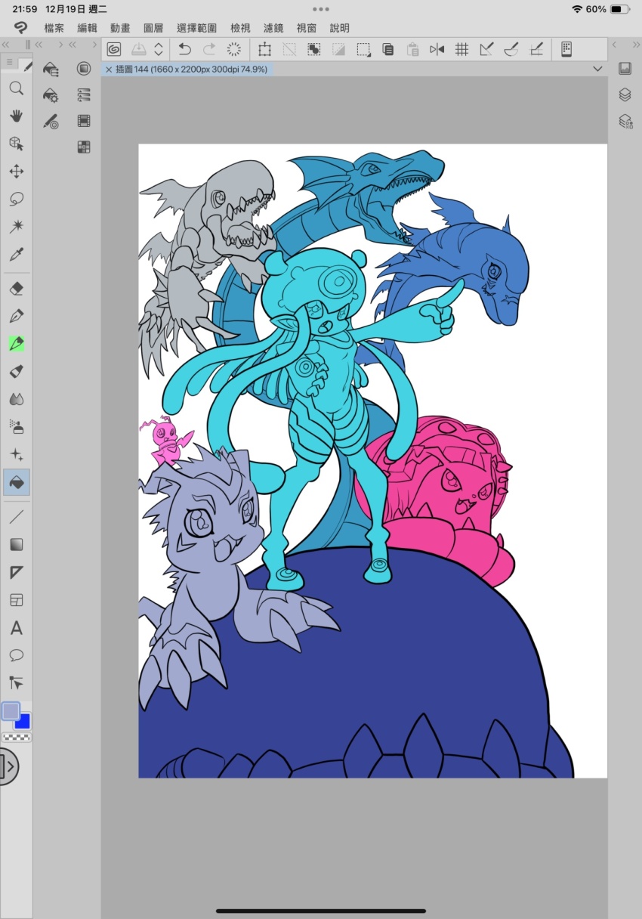Undo the last action

coord(185,50)
